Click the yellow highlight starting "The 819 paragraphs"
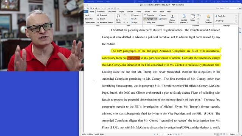 (166, 51)
